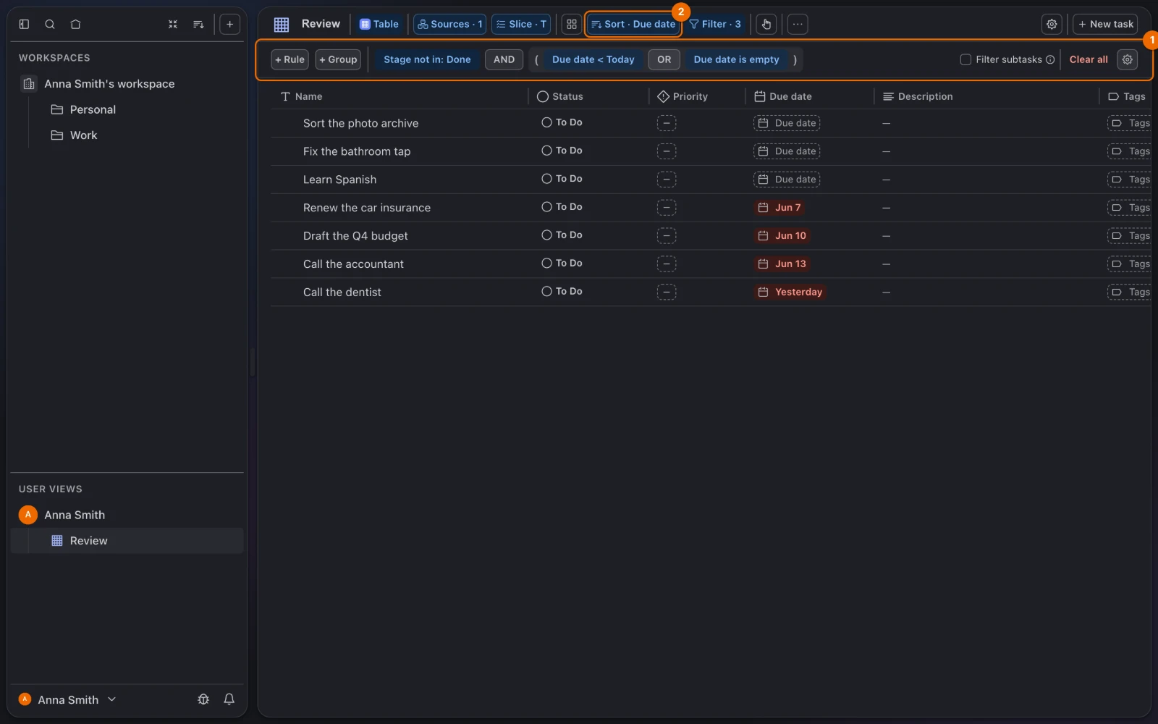Viewport: 1158px width, 724px height.
Task: Edit the Stage not in: Done rule
Action: (427, 59)
